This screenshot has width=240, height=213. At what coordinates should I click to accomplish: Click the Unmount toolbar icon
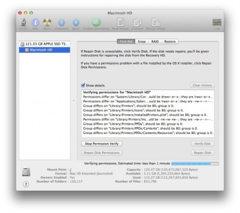click(61, 23)
